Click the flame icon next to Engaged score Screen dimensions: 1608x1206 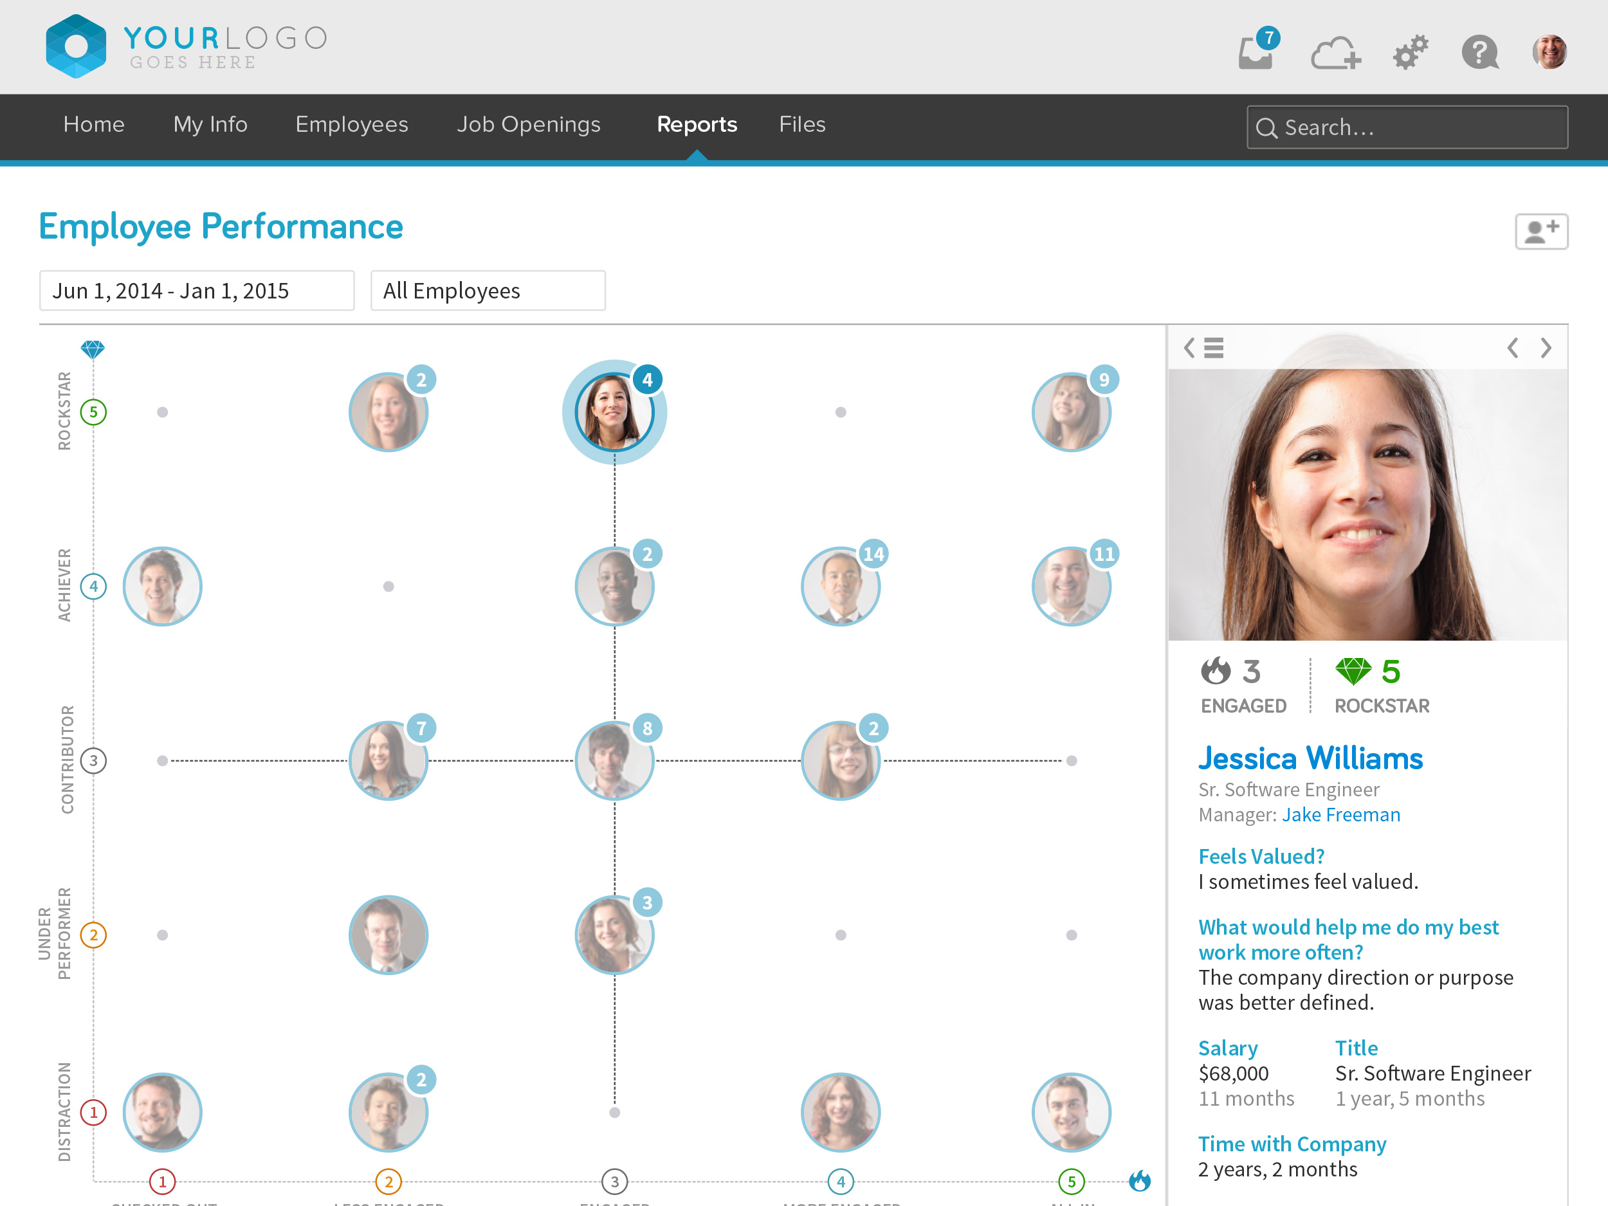click(x=1215, y=672)
